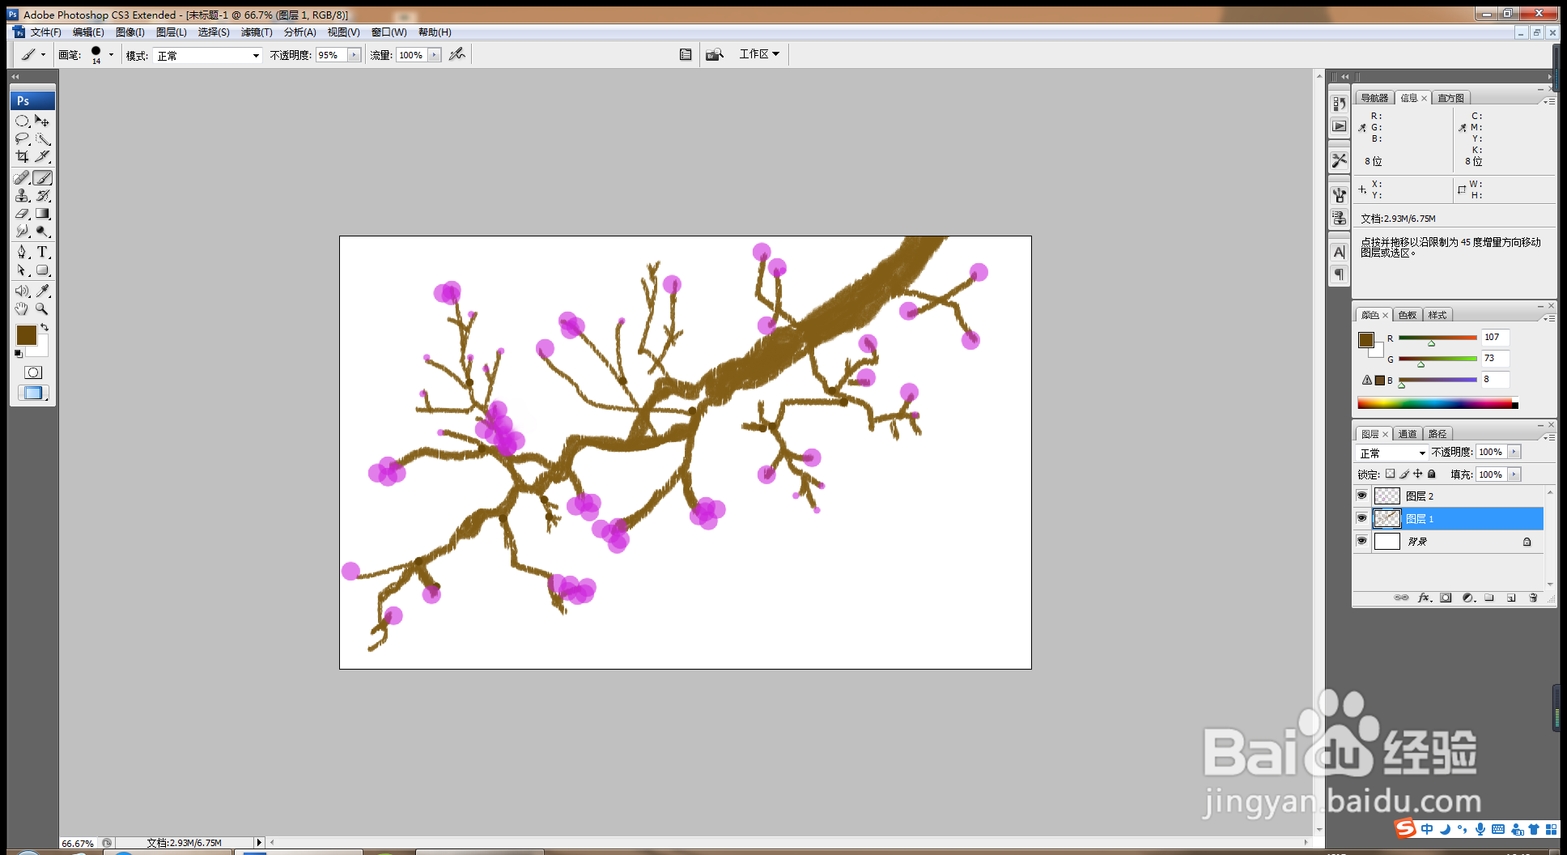Open the layer blend mode dropdown
Screen dimensions: 1567x855
click(1392, 453)
